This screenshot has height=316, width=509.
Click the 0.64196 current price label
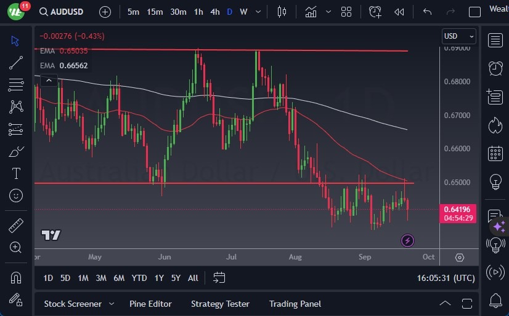(x=459, y=210)
